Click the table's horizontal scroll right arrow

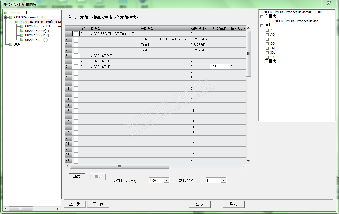tap(243, 166)
